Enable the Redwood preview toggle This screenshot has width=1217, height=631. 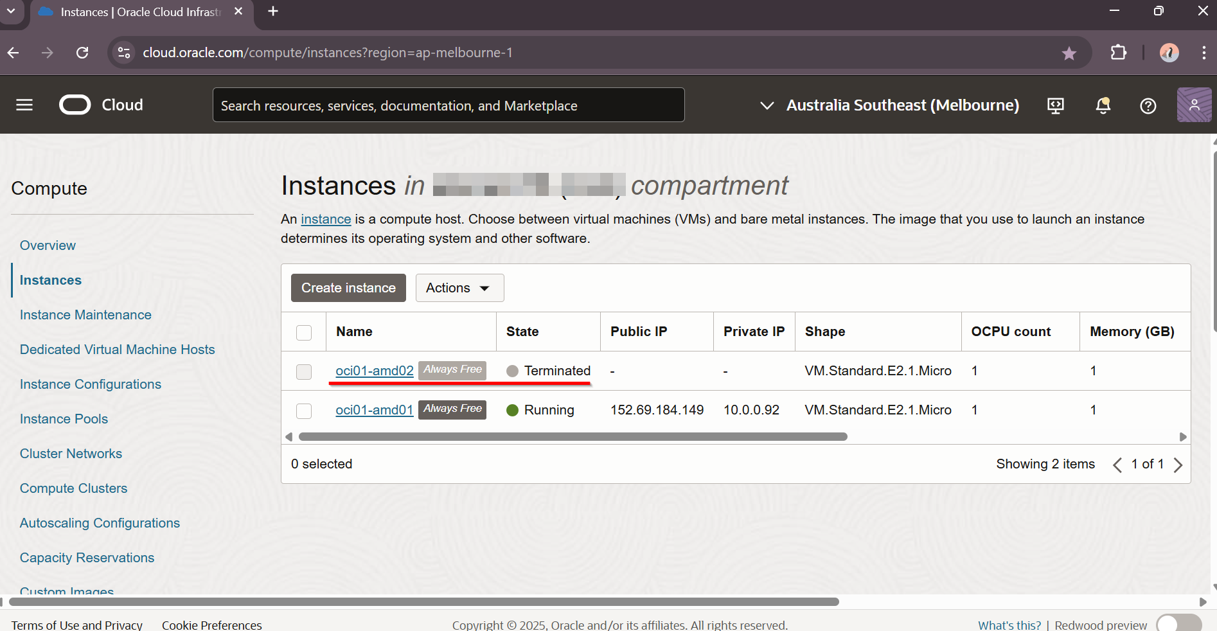click(x=1178, y=624)
